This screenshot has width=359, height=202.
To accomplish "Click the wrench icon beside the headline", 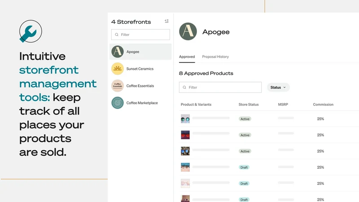I will tap(31, 31).
